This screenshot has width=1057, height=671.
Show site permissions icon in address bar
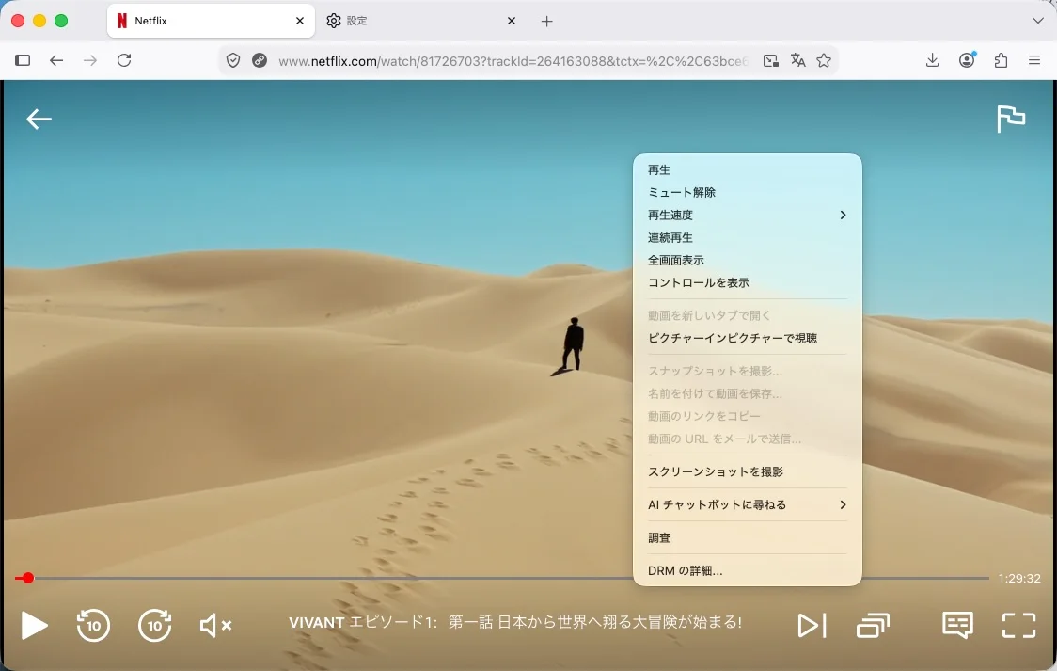tap(260, 60)
